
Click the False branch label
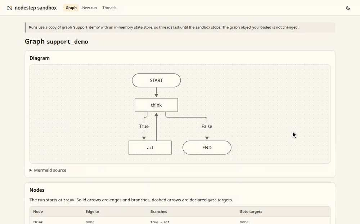point(207,126)
